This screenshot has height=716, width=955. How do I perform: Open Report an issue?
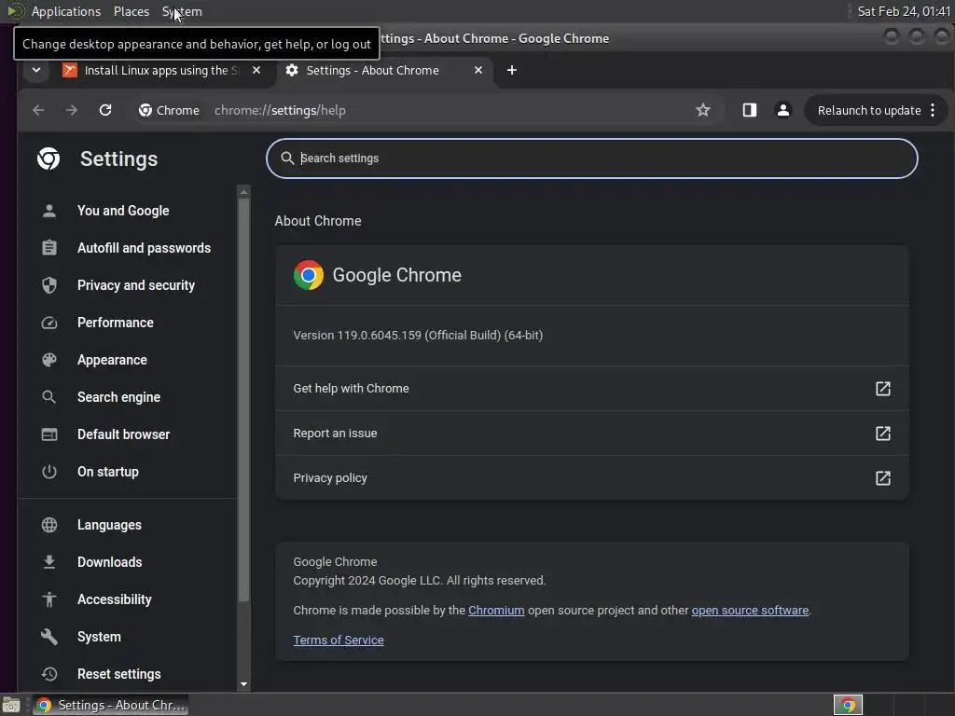coord(592,434)
